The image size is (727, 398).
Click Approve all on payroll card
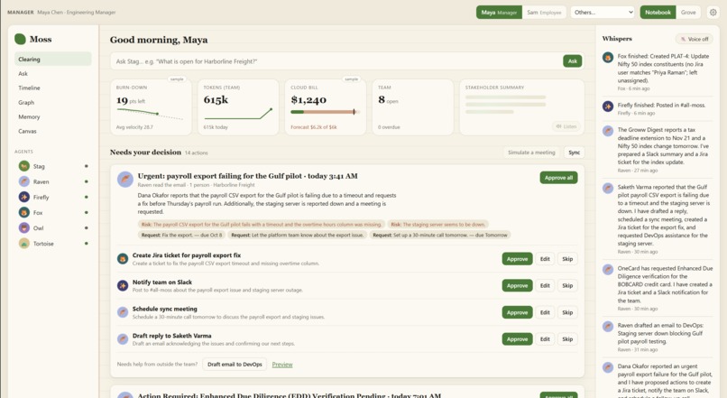pos(558,178)
